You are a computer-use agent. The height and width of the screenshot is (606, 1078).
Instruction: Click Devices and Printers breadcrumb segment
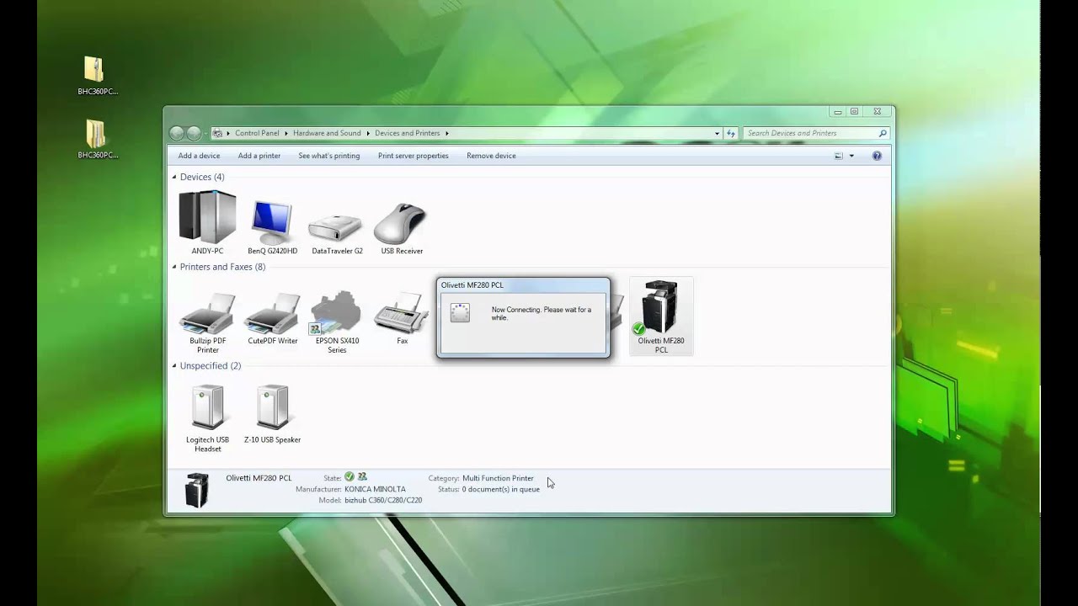(407, 133)
